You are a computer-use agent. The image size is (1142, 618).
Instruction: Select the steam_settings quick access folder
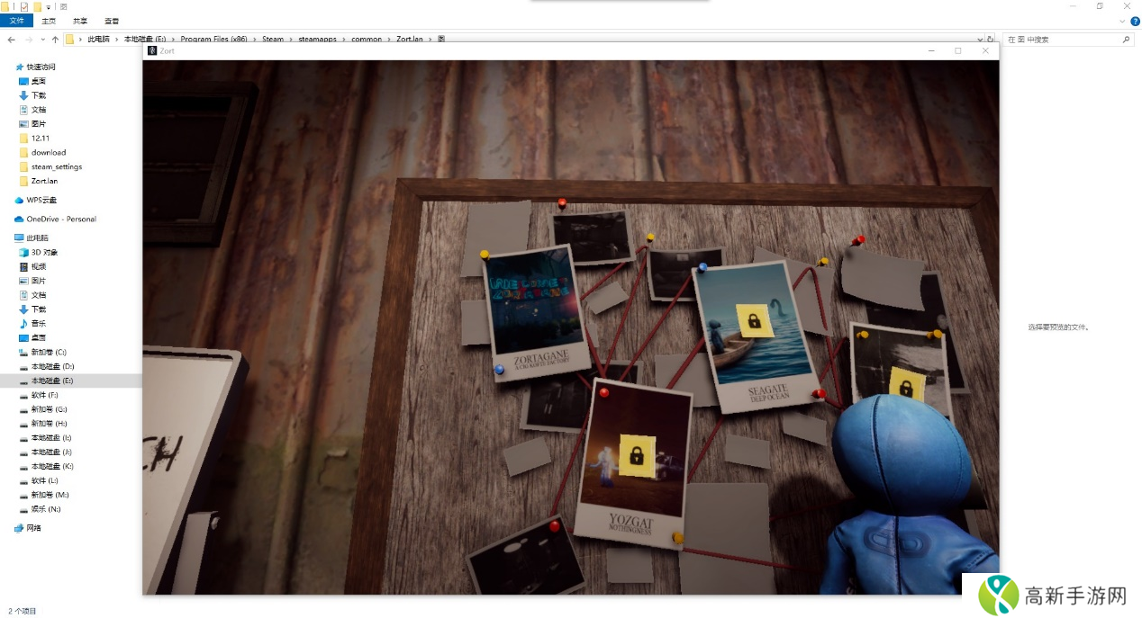tap(56, 166)
